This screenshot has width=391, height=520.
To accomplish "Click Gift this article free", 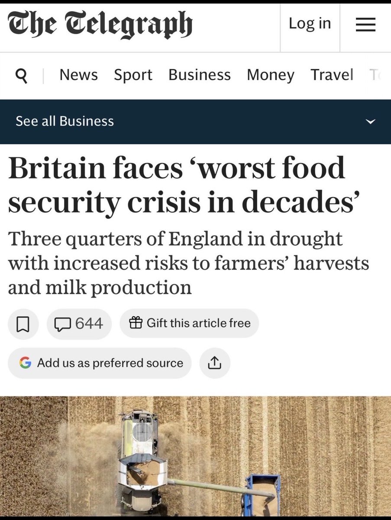I will (x=189, y=324).
